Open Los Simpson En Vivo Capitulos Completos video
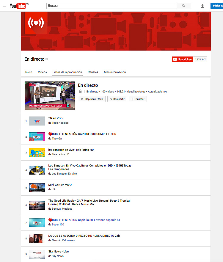Image resolution: width=223 pixels, height=262 pixels. pyautogui.click(x=90, y=167)
